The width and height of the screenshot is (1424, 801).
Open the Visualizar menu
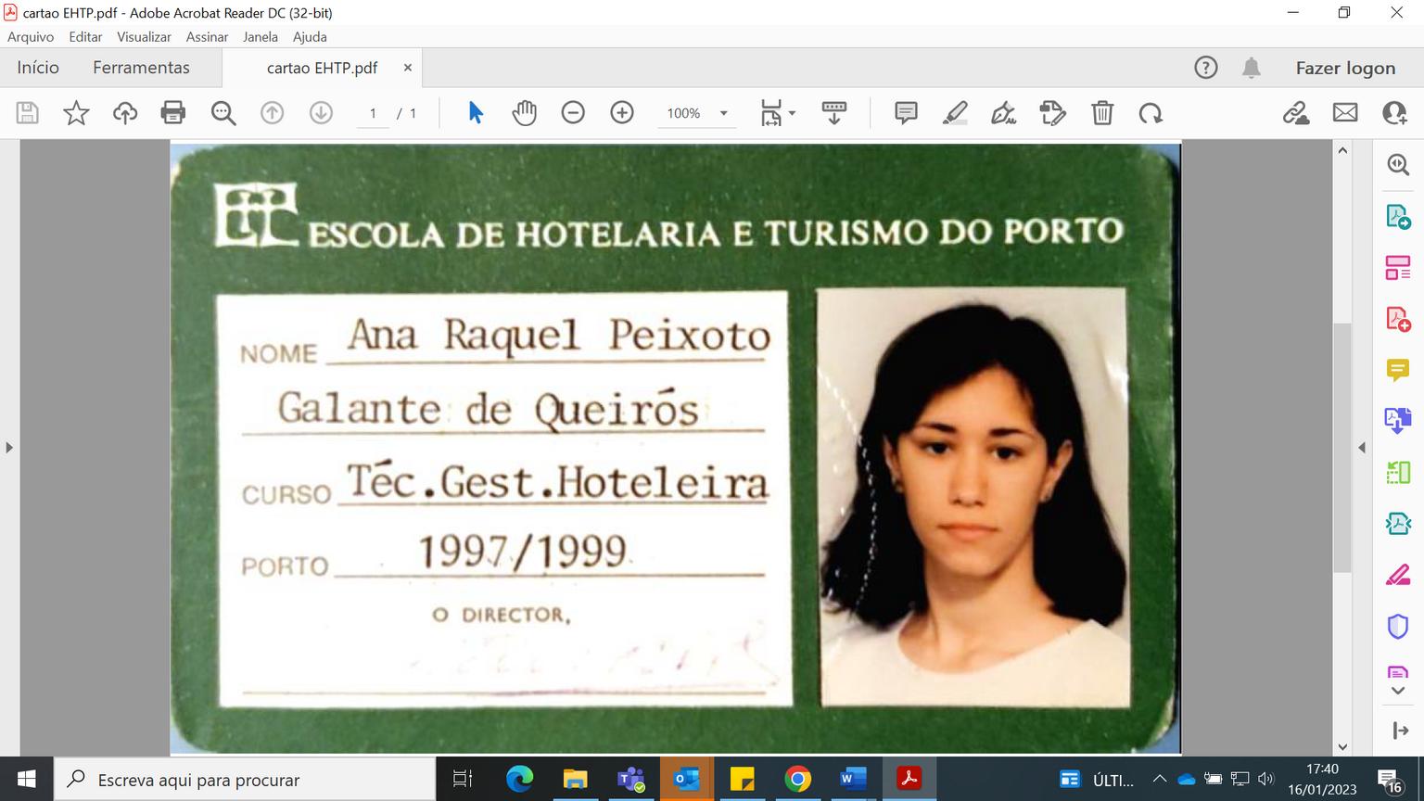point(144,37)
